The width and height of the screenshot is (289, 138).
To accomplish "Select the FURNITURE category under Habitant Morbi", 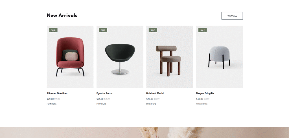I will pyautogui.click(x=151, y=104).
